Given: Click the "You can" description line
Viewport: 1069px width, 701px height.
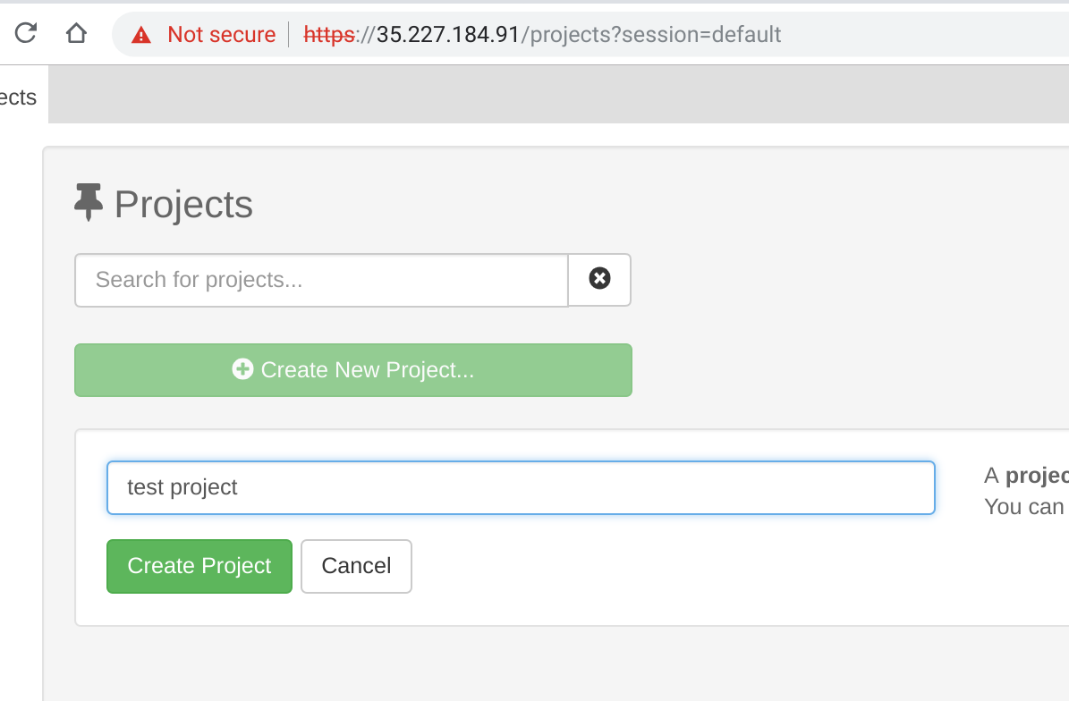Looking at the screenshot, I should [1024, 506].
